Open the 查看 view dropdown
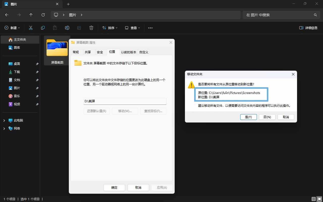The image size is (323, 202). click(132, 28)
